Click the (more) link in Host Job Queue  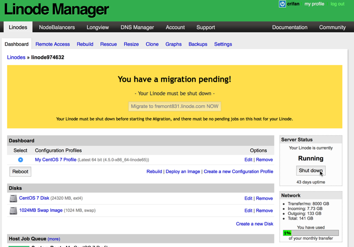(54, 239)
